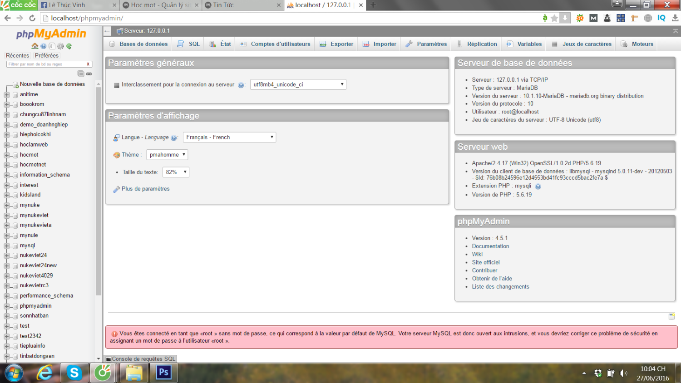The width and height of the screenshot is (681, 383).
Task: Switch to the Tin Tức browser tab
Action: coord(243,5)
